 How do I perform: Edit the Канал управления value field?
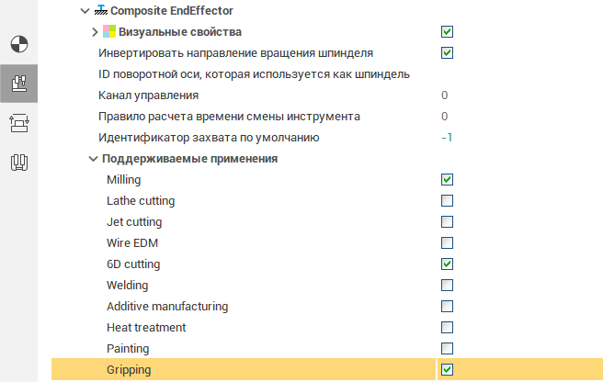(444, 95)
